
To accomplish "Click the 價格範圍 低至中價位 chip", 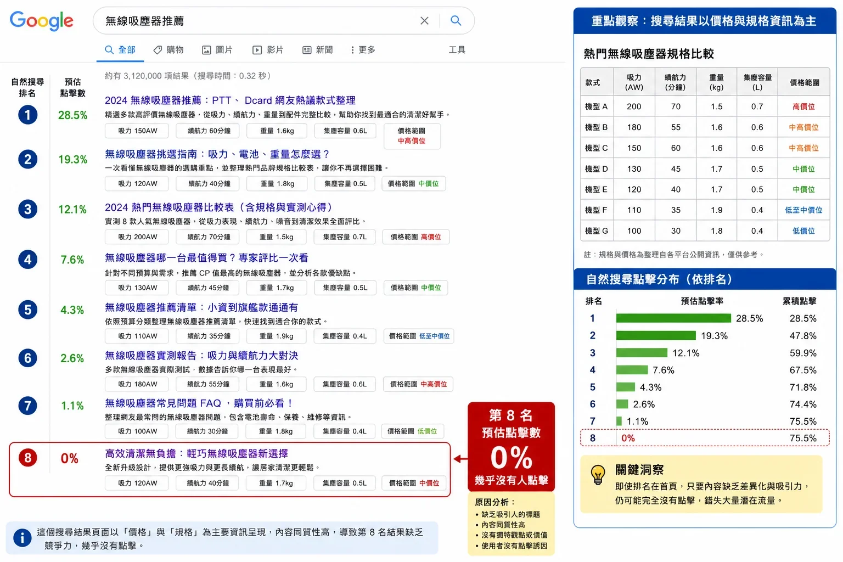I will pyautogui.click(x=419, y=336).
